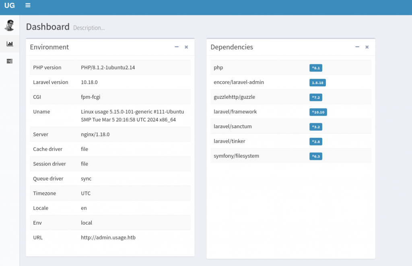
Task: Click the Dependencies panel title
Action: click(x=232, y=47)
